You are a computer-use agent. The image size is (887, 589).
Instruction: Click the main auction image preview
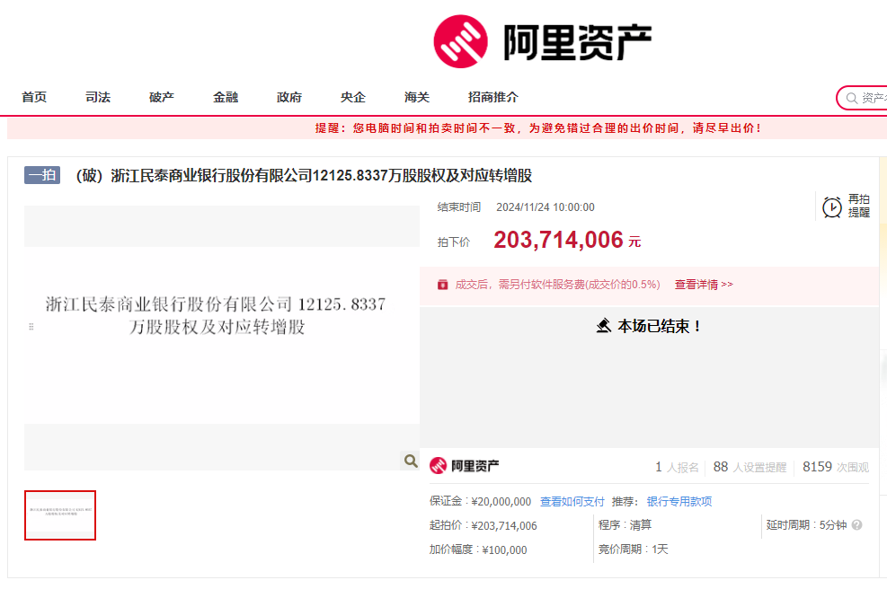[x=222, y=338]
